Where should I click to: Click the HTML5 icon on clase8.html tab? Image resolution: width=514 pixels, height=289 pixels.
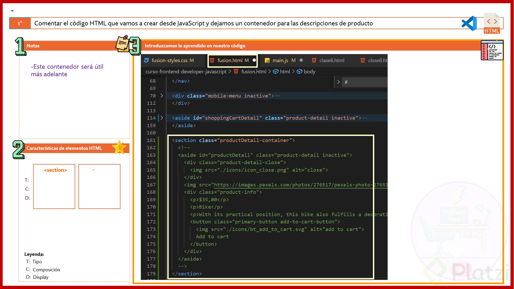pyautogui.click(x=363, y=60)
